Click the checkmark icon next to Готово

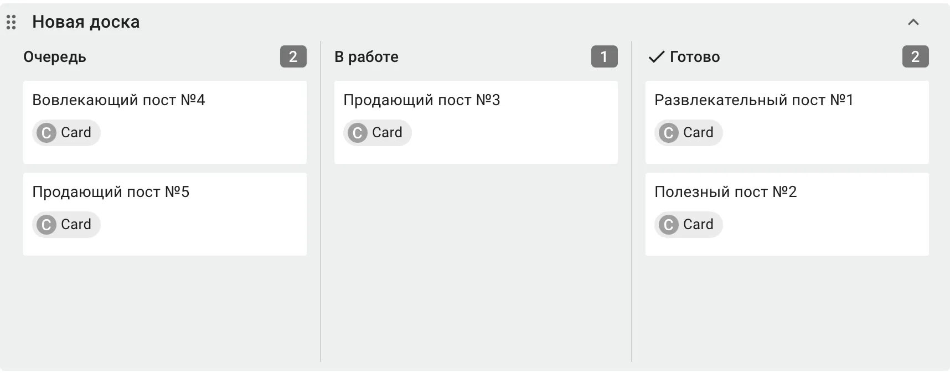click(656, 56)
